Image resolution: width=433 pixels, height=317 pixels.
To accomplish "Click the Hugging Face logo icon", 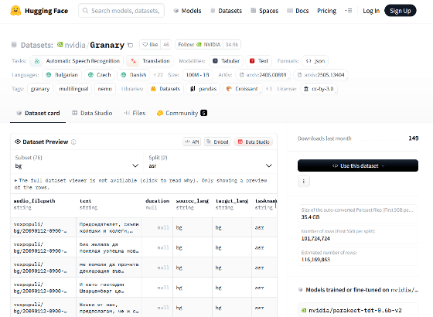I will [x=15, y=11].
